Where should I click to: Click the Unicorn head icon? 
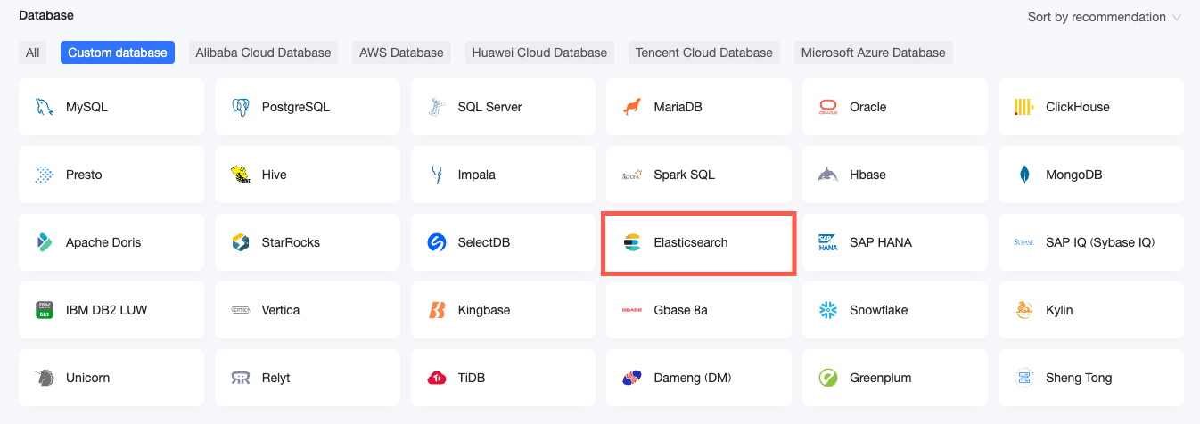tap(44, 378)
